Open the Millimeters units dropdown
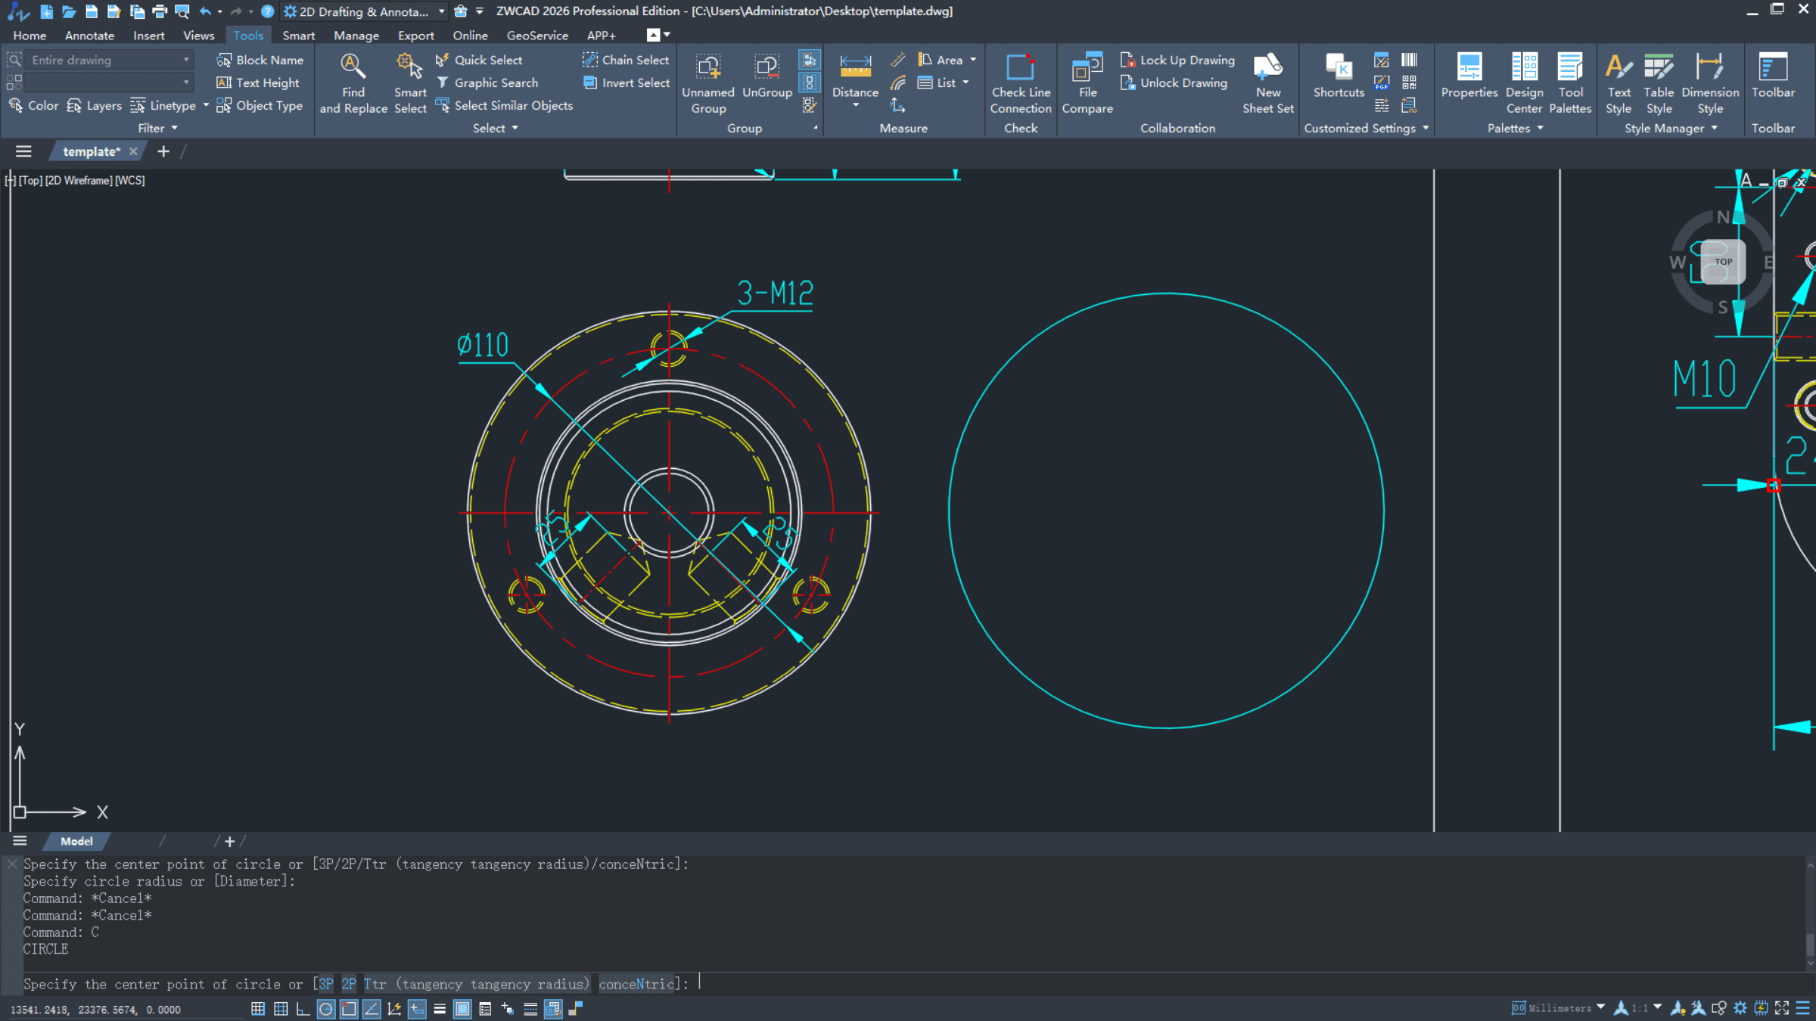The image size is (1816, 1021). point(1600,1007)
